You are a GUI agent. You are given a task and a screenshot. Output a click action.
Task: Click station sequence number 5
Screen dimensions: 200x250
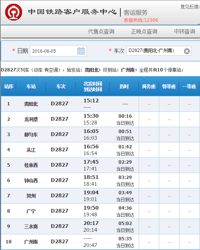[9, 165]
